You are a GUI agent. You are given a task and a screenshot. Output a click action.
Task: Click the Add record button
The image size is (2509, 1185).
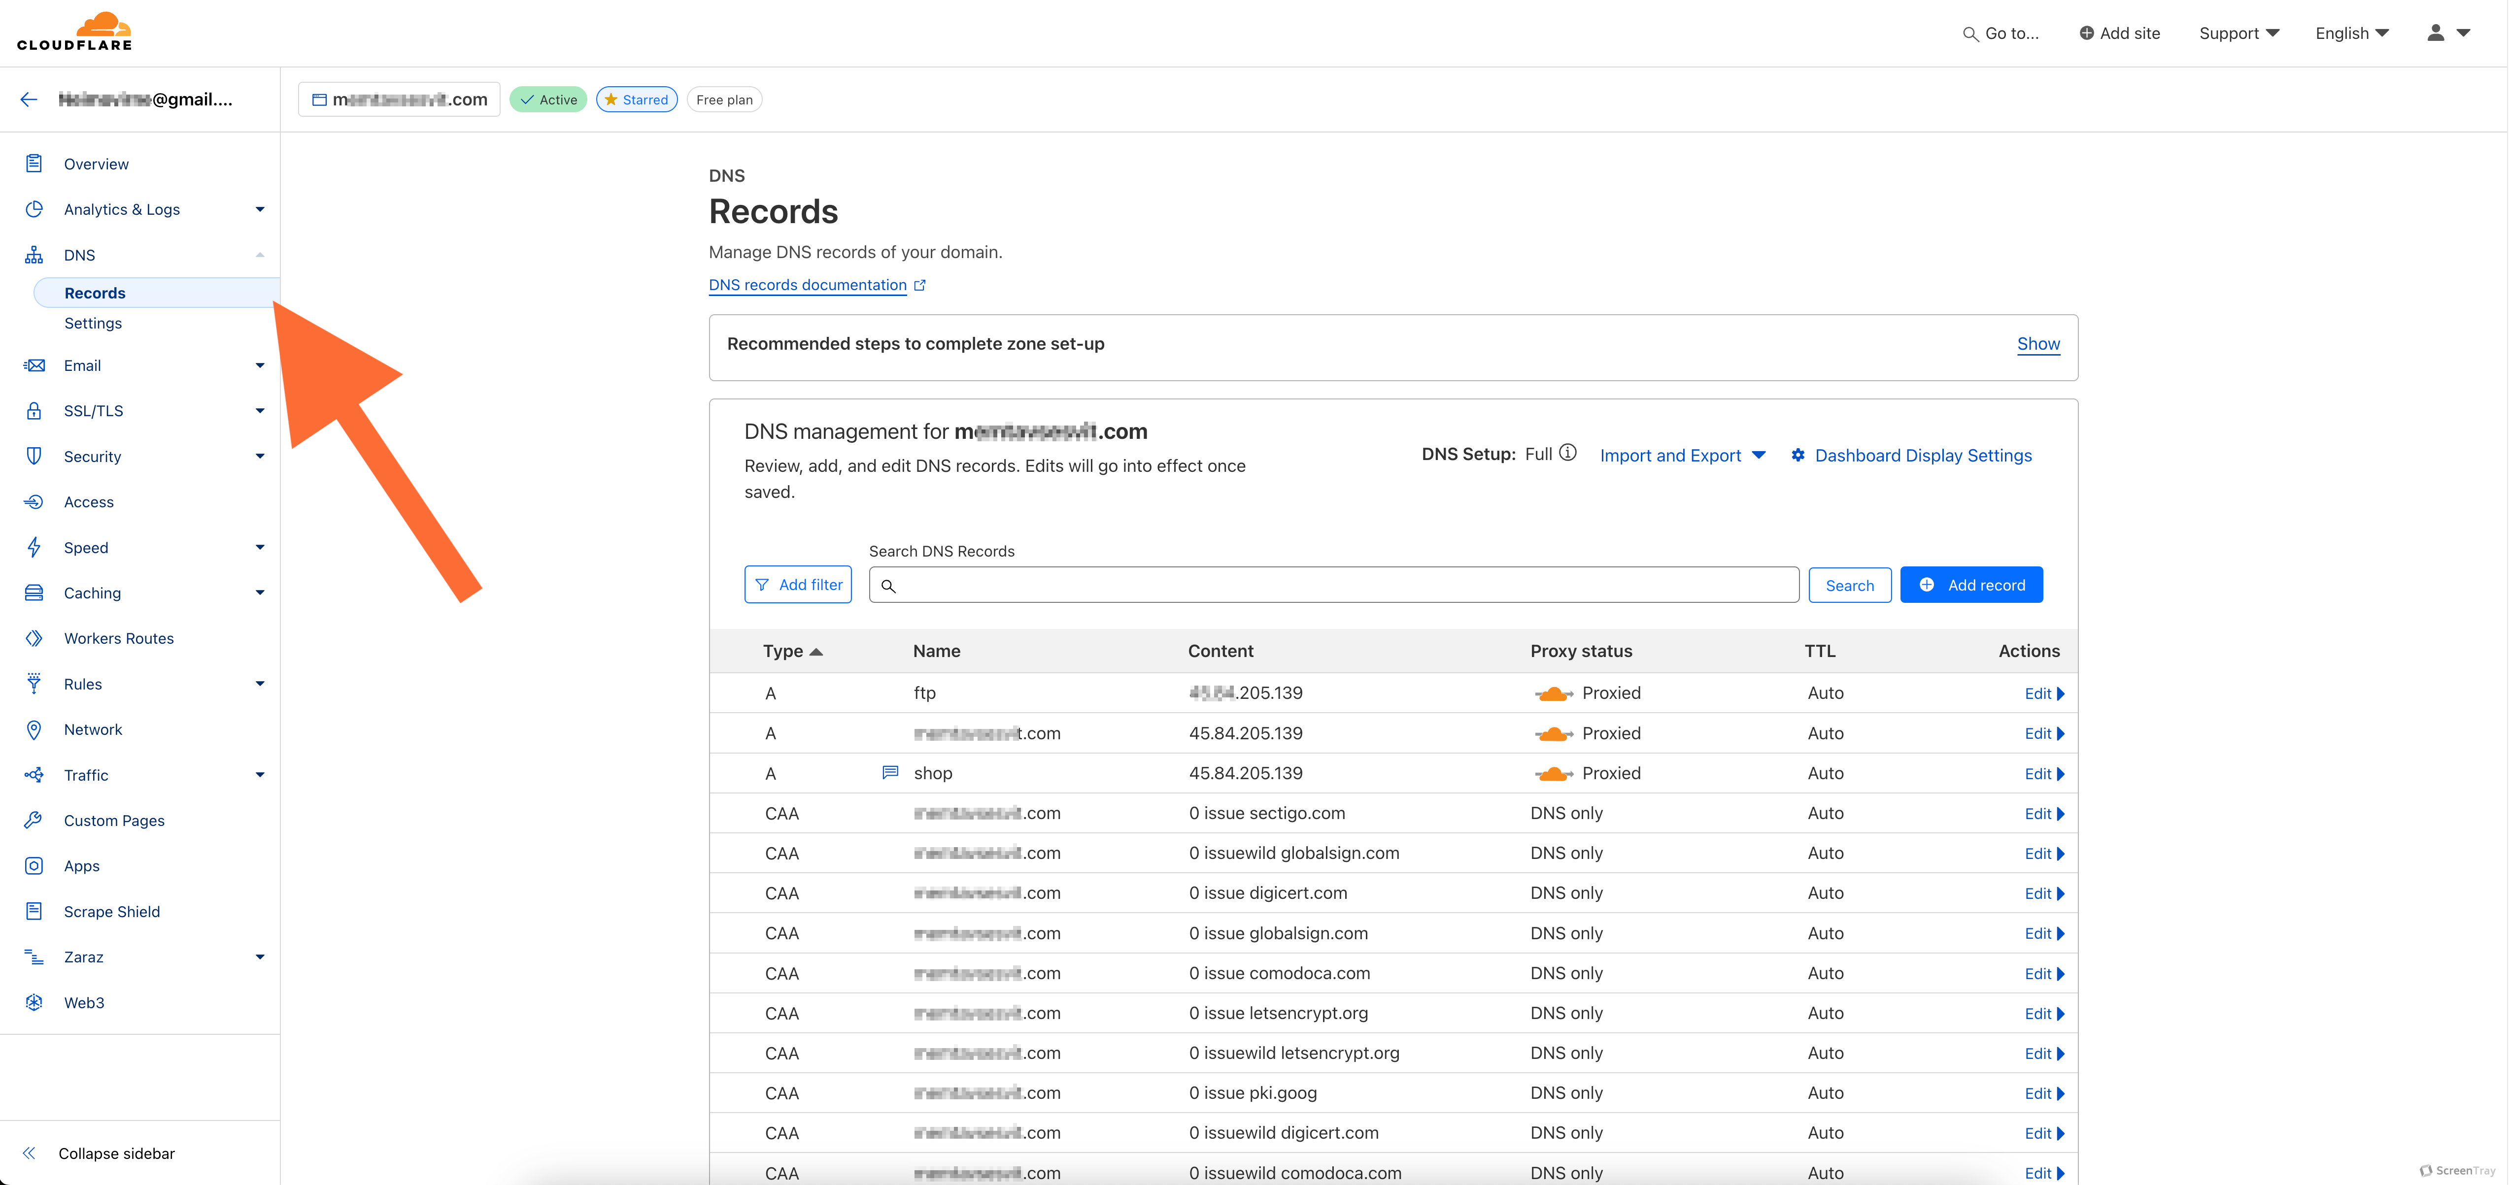coord(1971,585)
